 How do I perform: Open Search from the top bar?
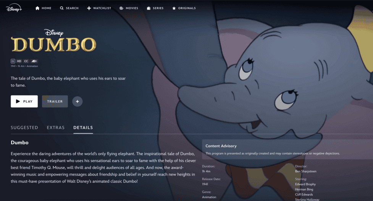[x=69, y=8]
